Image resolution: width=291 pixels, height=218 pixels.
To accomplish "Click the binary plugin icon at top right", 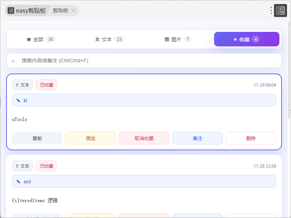I will pos(280,11).
